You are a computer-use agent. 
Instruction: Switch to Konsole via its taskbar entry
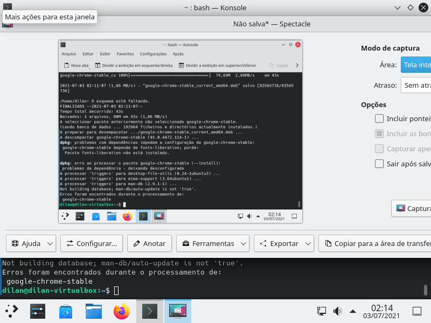click(x=150, y=311)
